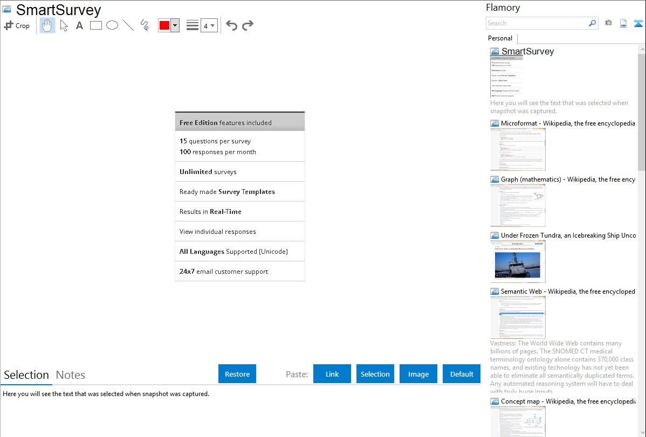Screen dimensions: 646x437
Task: Open the SmartSurvey snapshot title link
Action: click(x=528, y=52)
